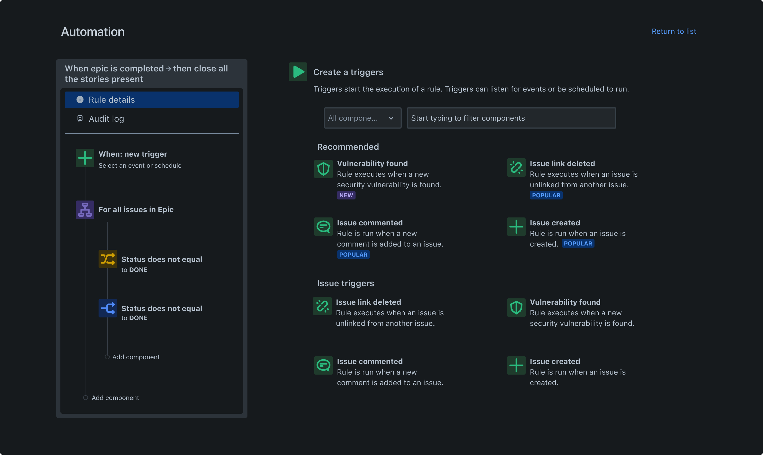Toggle the Issue Created POPULAR badge filter

point(578,243)
